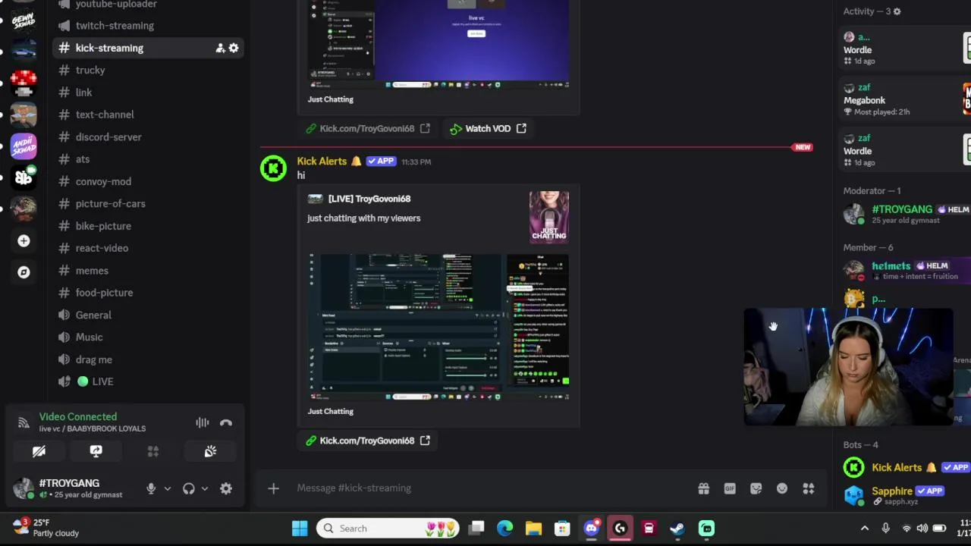The height and width of the screenshot is (546, 971).
Task: Open the sticker picker
Action: coord(756,489)
